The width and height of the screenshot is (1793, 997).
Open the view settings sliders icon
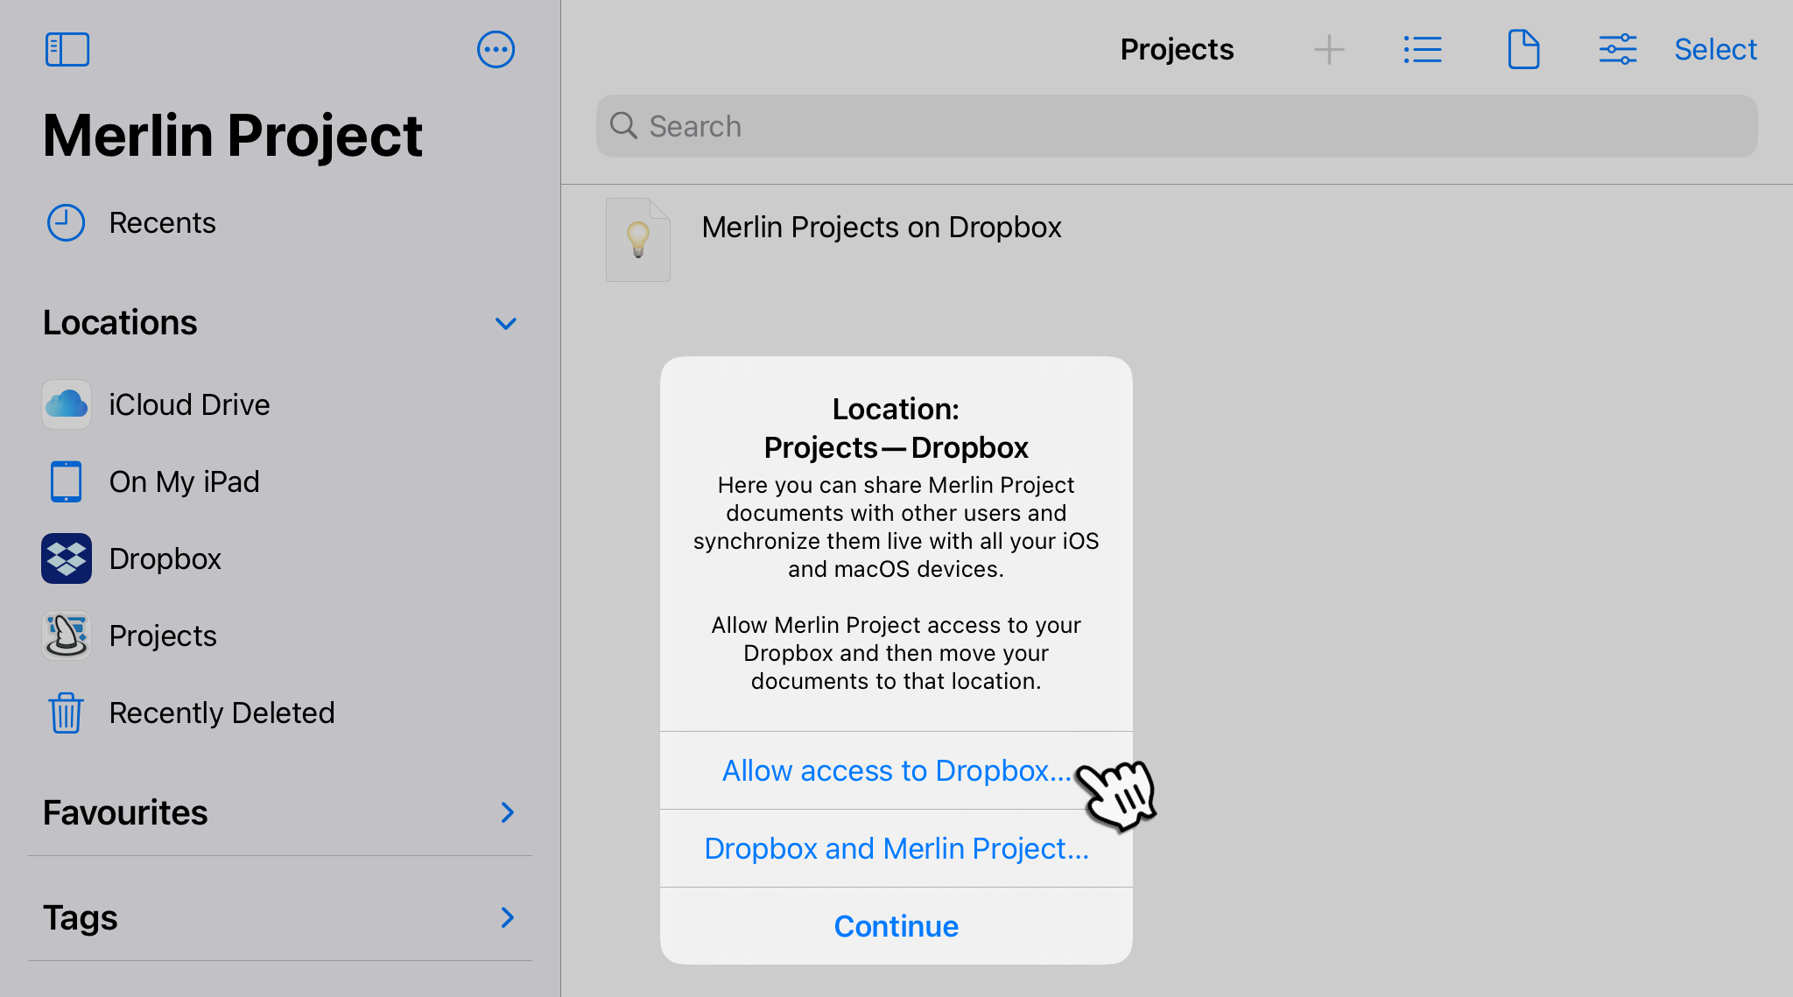pyautogui.click(x=1618, y=50)
